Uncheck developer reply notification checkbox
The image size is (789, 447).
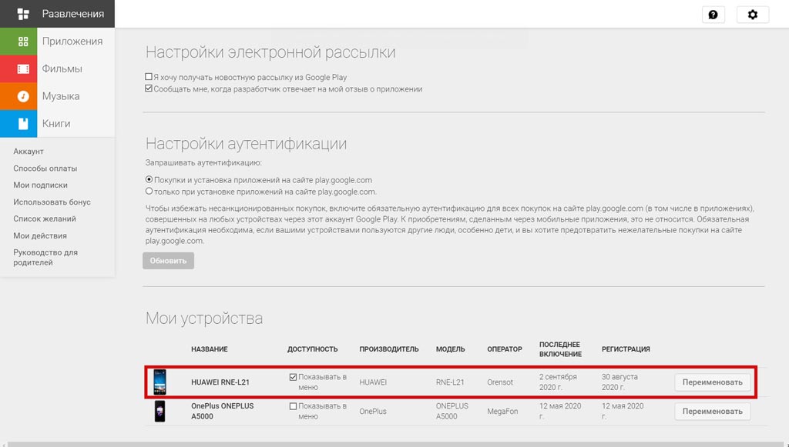point(149,88)
